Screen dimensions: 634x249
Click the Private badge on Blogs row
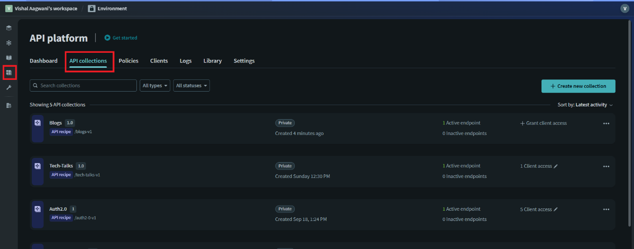285,123
